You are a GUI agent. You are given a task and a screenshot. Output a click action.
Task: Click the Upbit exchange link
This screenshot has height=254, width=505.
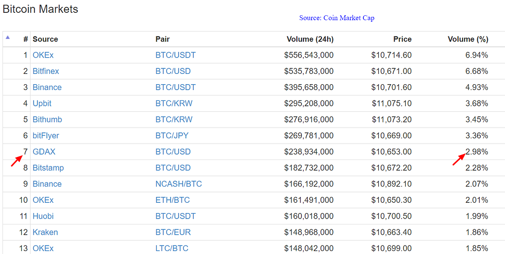42,103
